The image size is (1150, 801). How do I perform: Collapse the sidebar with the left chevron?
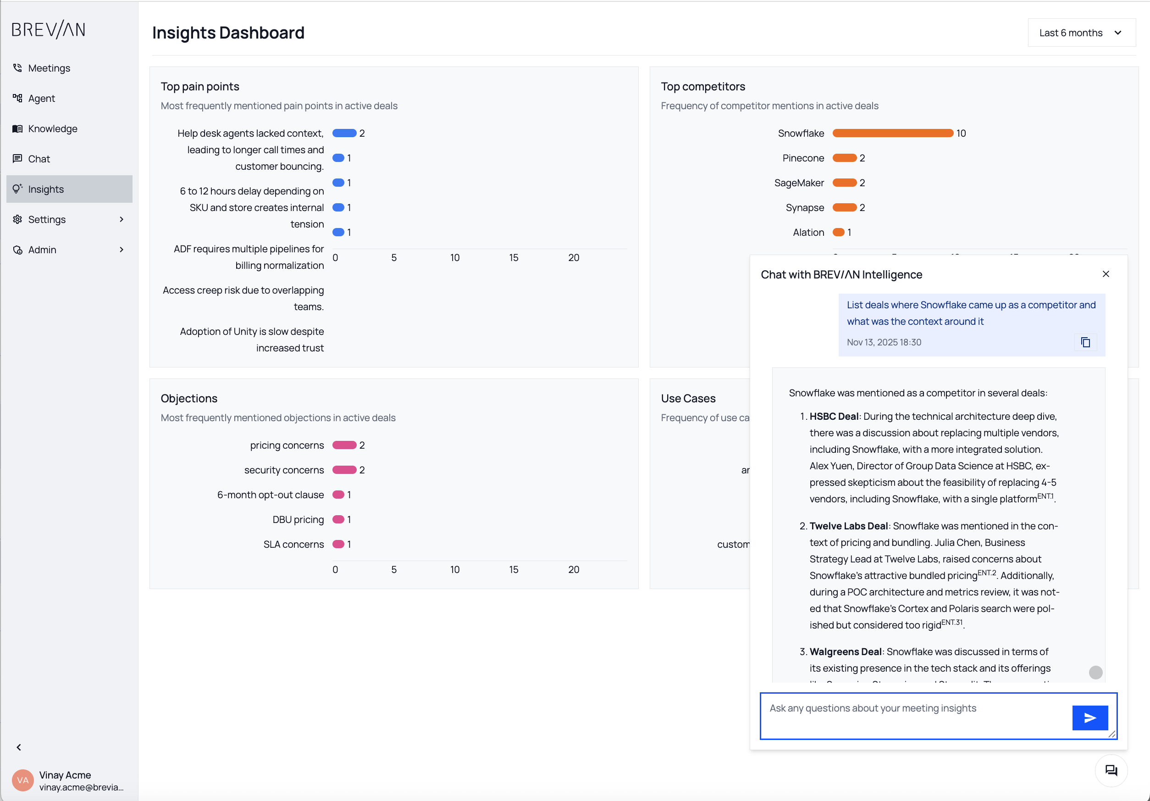[19, 747]
